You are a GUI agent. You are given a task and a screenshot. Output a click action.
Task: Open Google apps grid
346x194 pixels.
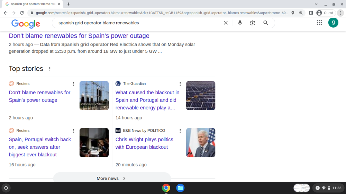[x=319, y=23]
